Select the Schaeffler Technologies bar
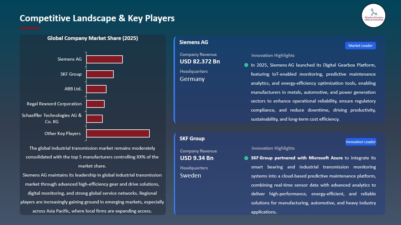 94,119
